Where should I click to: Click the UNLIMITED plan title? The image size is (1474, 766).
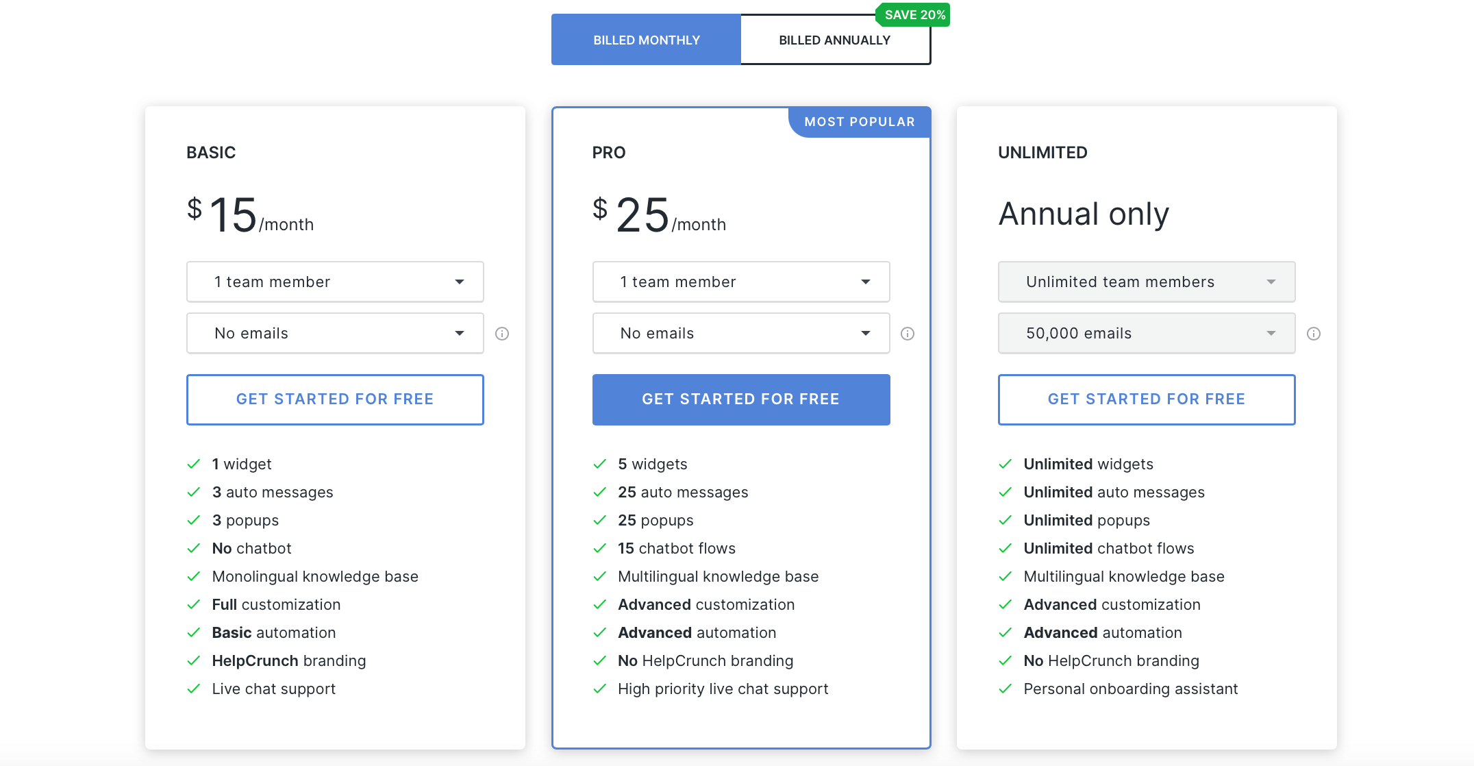click(1042, 153)
